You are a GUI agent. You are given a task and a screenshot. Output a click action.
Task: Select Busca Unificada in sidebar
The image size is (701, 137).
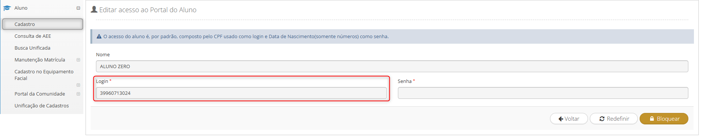click(32, 48)
